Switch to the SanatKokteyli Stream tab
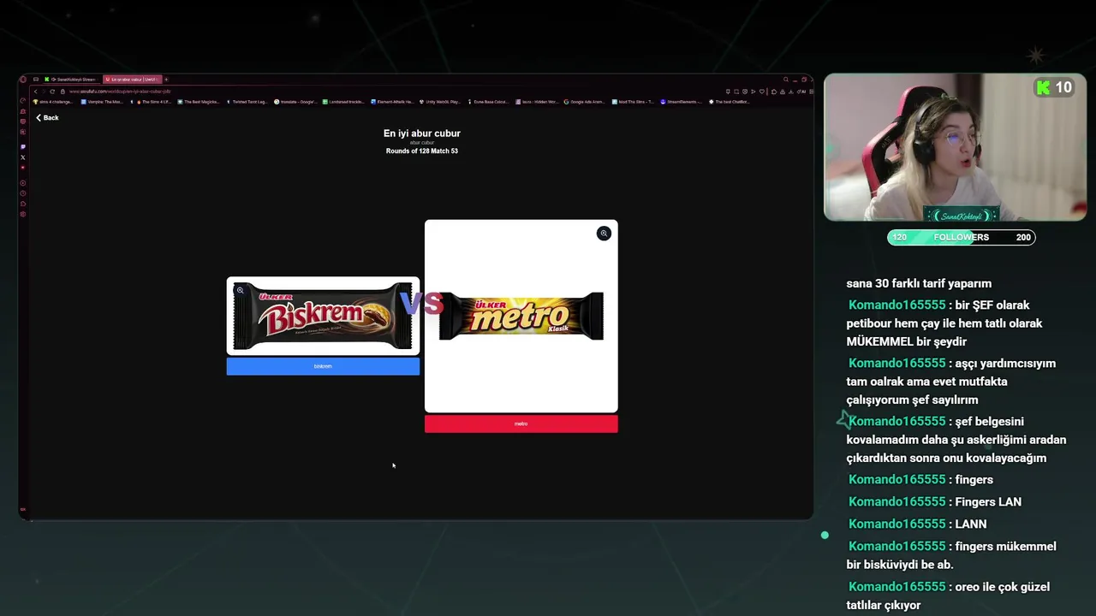Image resolution: width=1096 pixels, height=616 pixels. point(72,79)
